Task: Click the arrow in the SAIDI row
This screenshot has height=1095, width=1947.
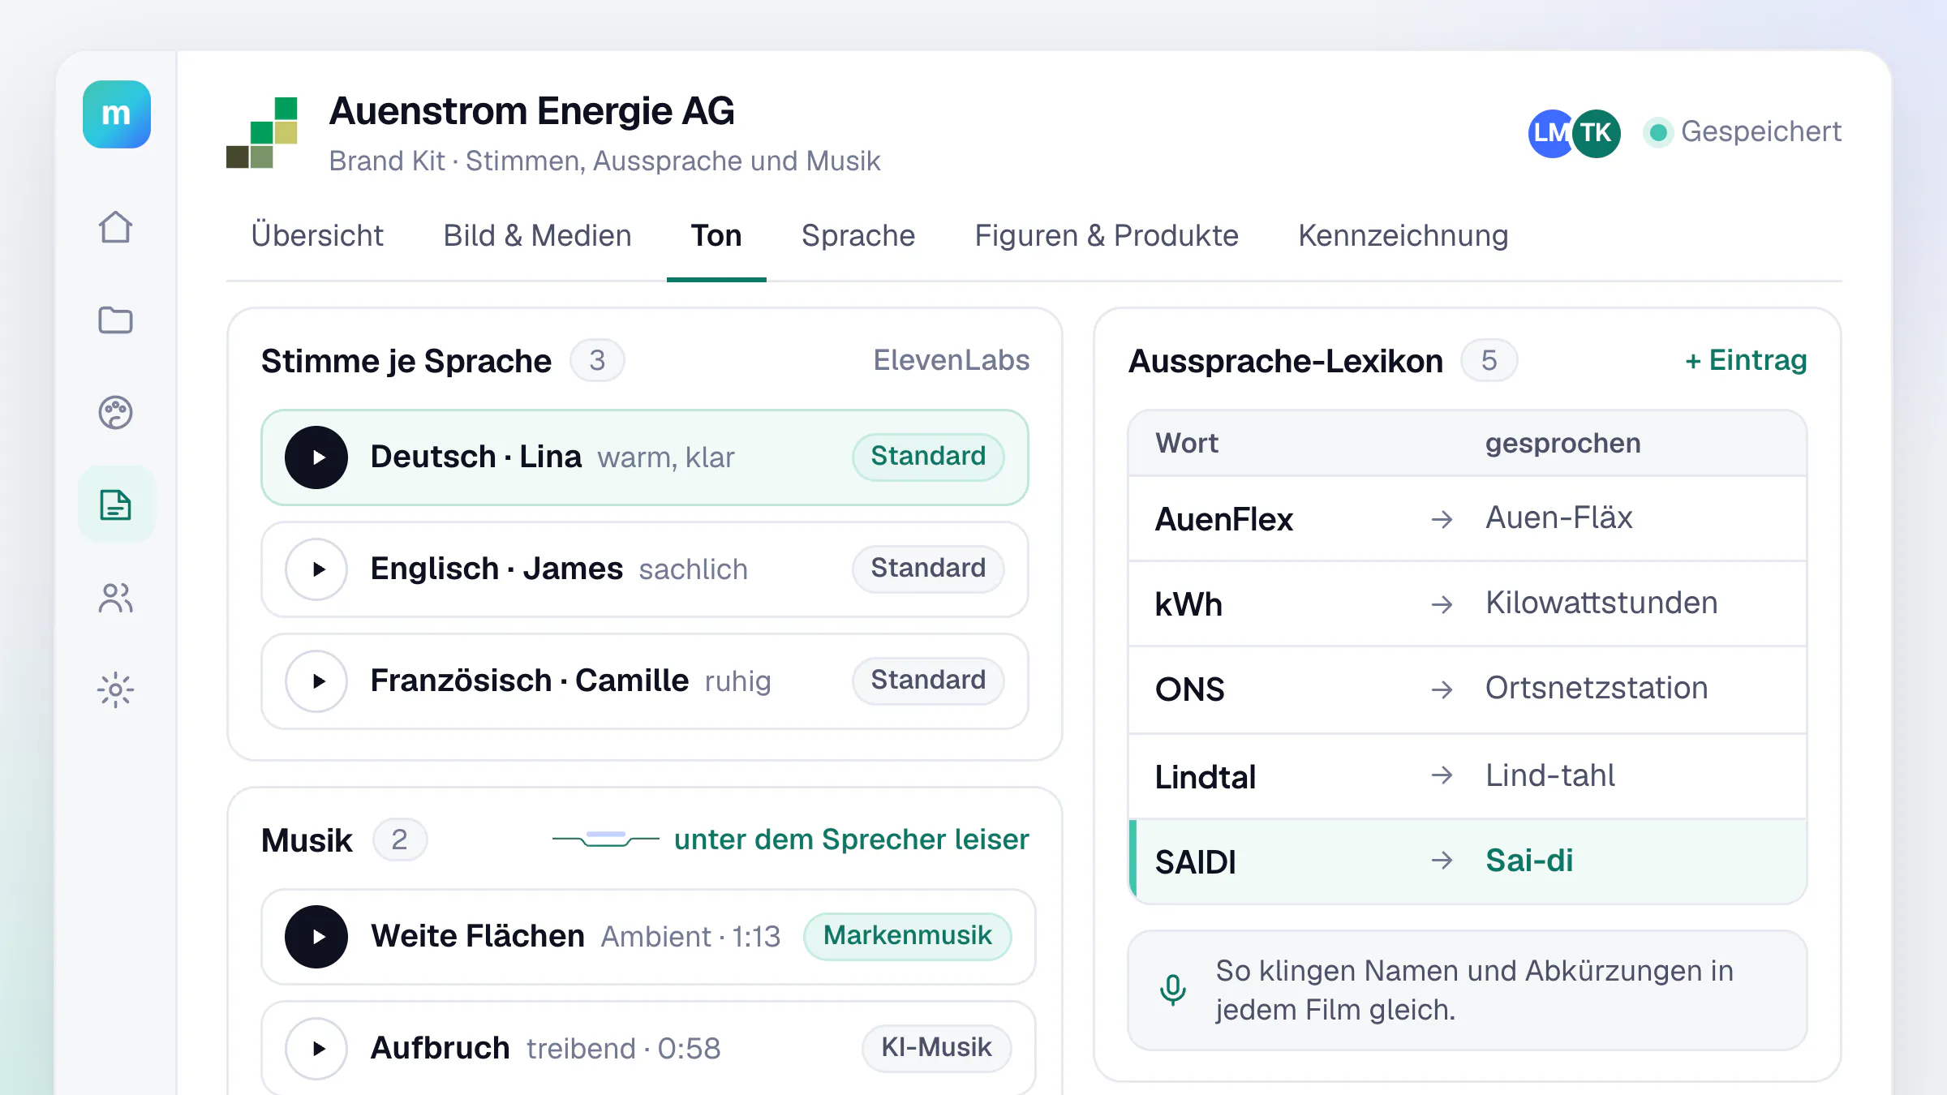Action: click(1442, 861)
